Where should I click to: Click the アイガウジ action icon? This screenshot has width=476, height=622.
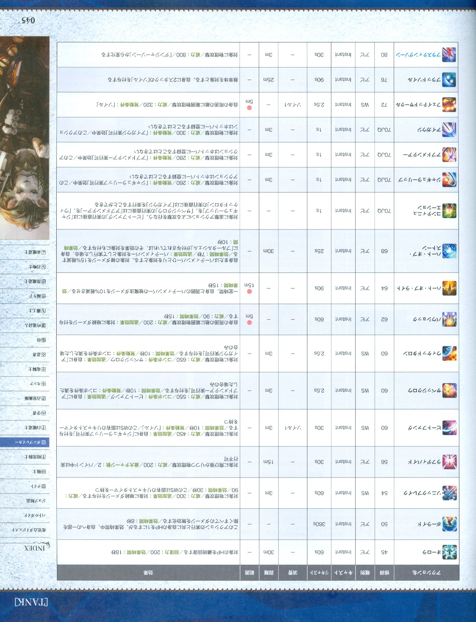click(x=449, y=130)
